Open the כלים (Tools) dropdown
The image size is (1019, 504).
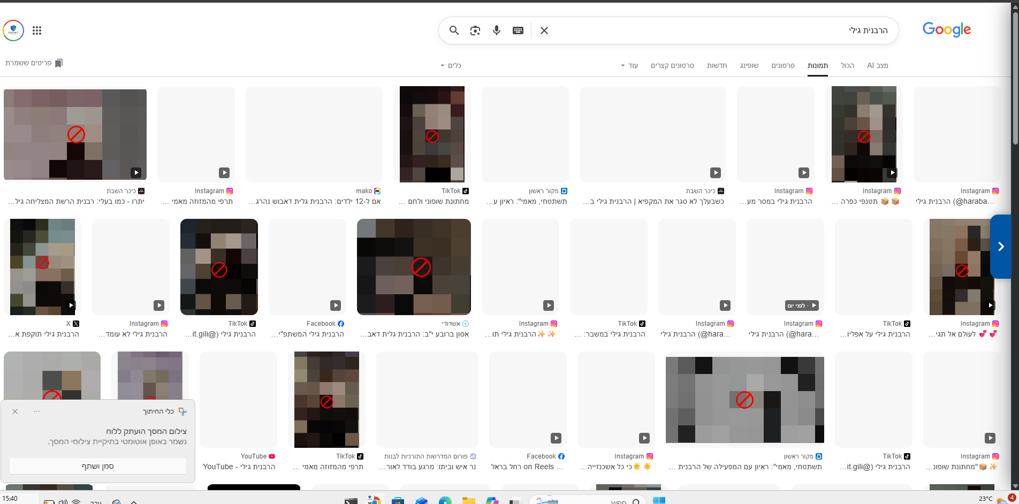point(451,65)
